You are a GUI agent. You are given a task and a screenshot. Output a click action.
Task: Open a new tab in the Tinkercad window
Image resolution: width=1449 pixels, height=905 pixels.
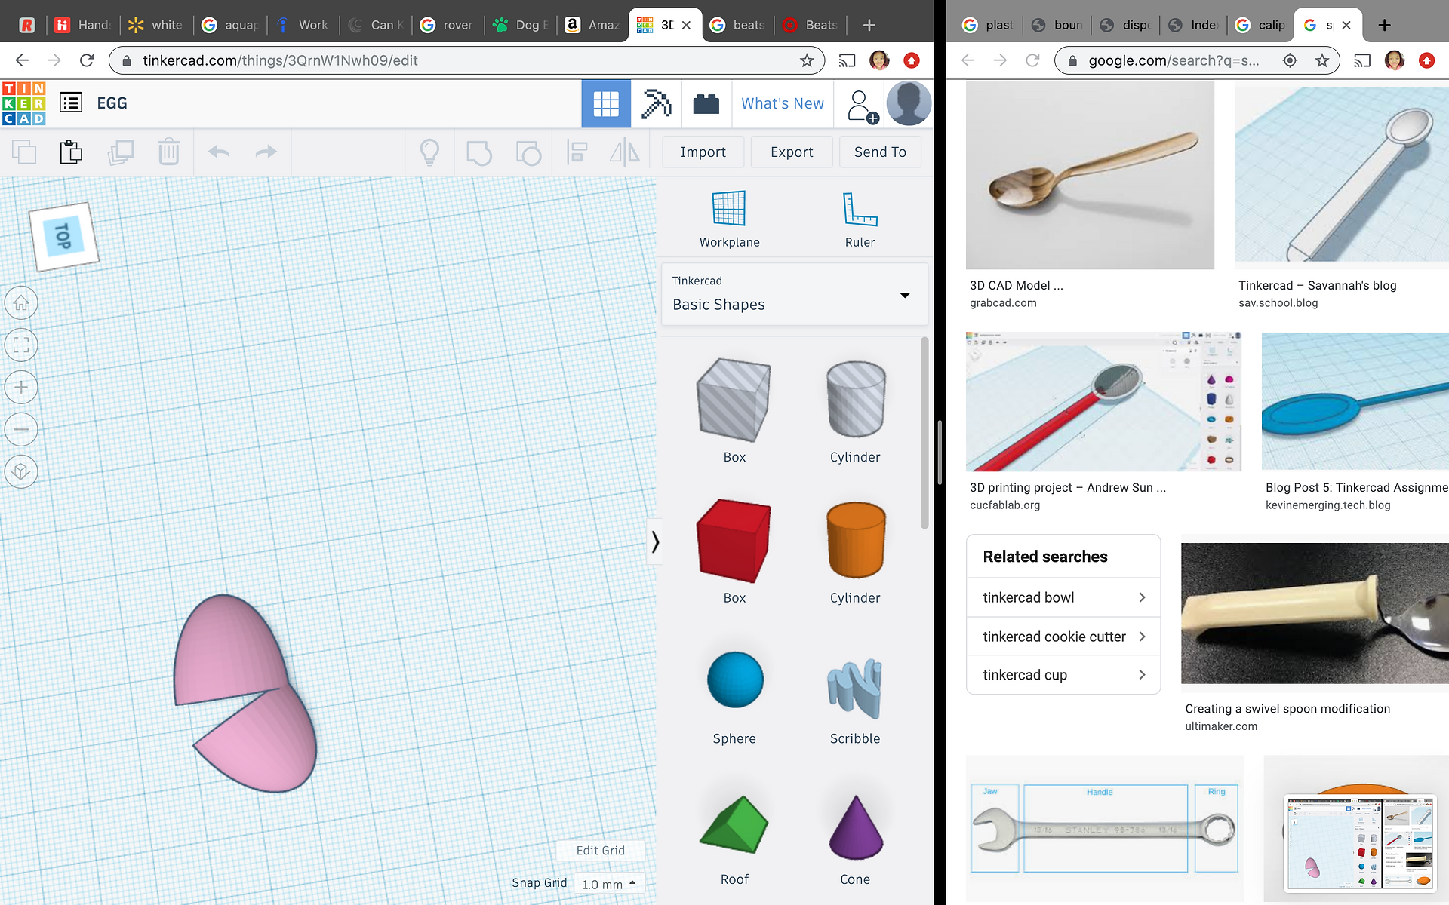pyautogui.click(x=869, y=25)
